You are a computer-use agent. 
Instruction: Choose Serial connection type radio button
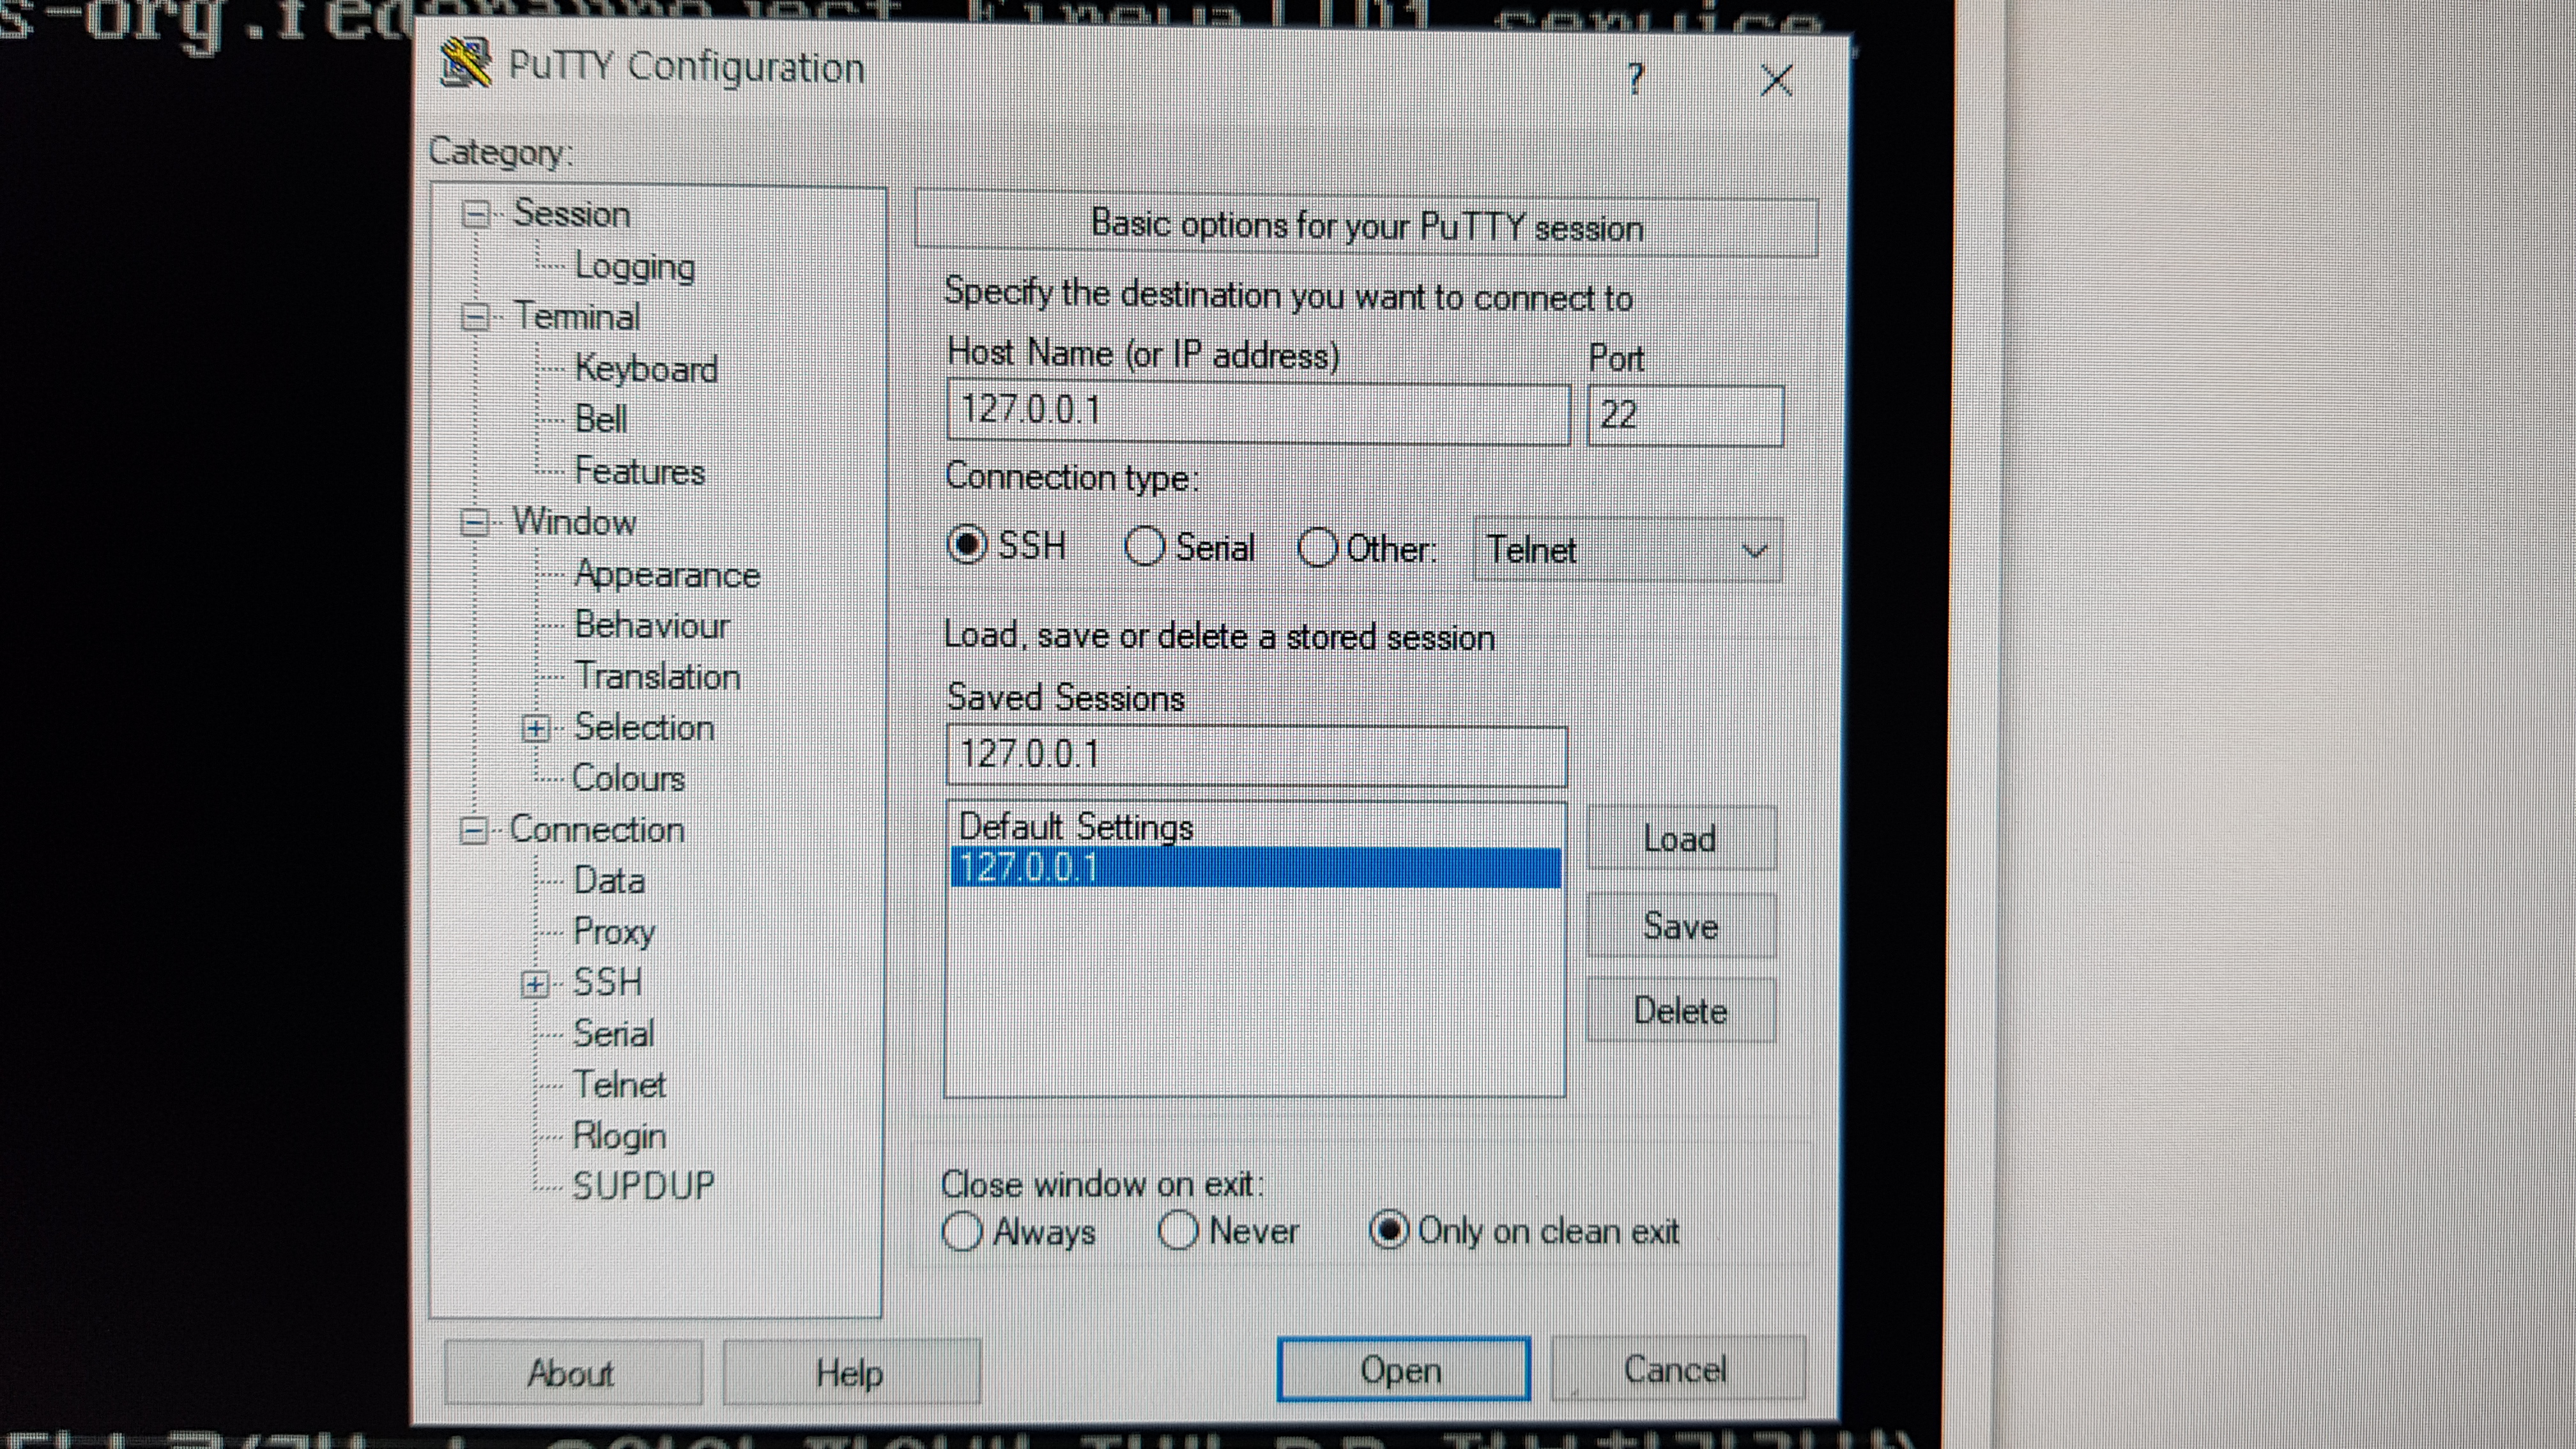click(1144, 547)
